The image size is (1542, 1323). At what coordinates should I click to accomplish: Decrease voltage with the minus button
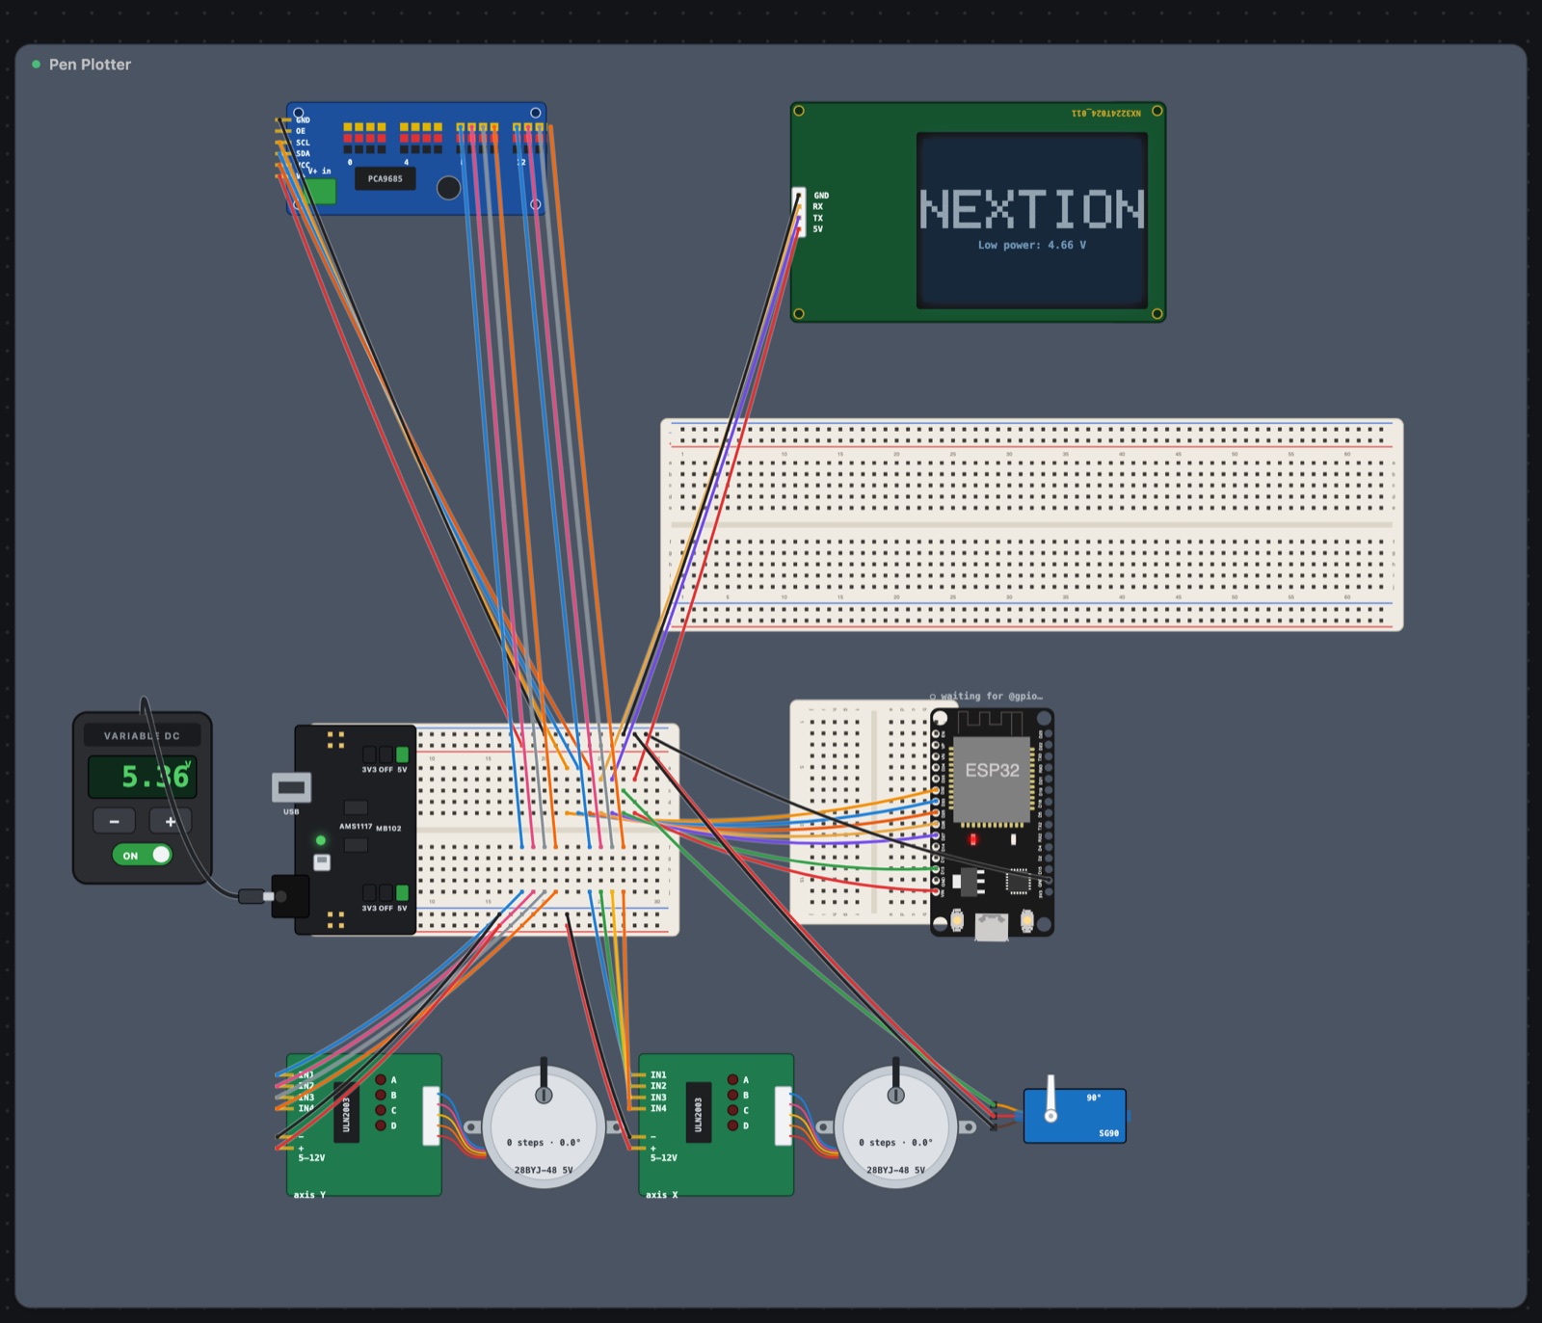pyautogui.click(x=114, y=821)
